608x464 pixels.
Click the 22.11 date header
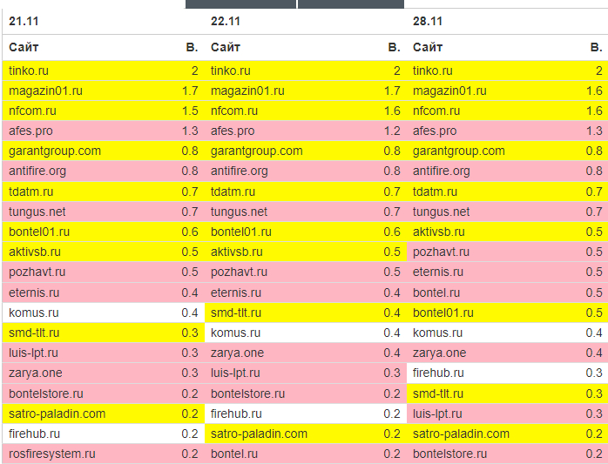point(226,21)
